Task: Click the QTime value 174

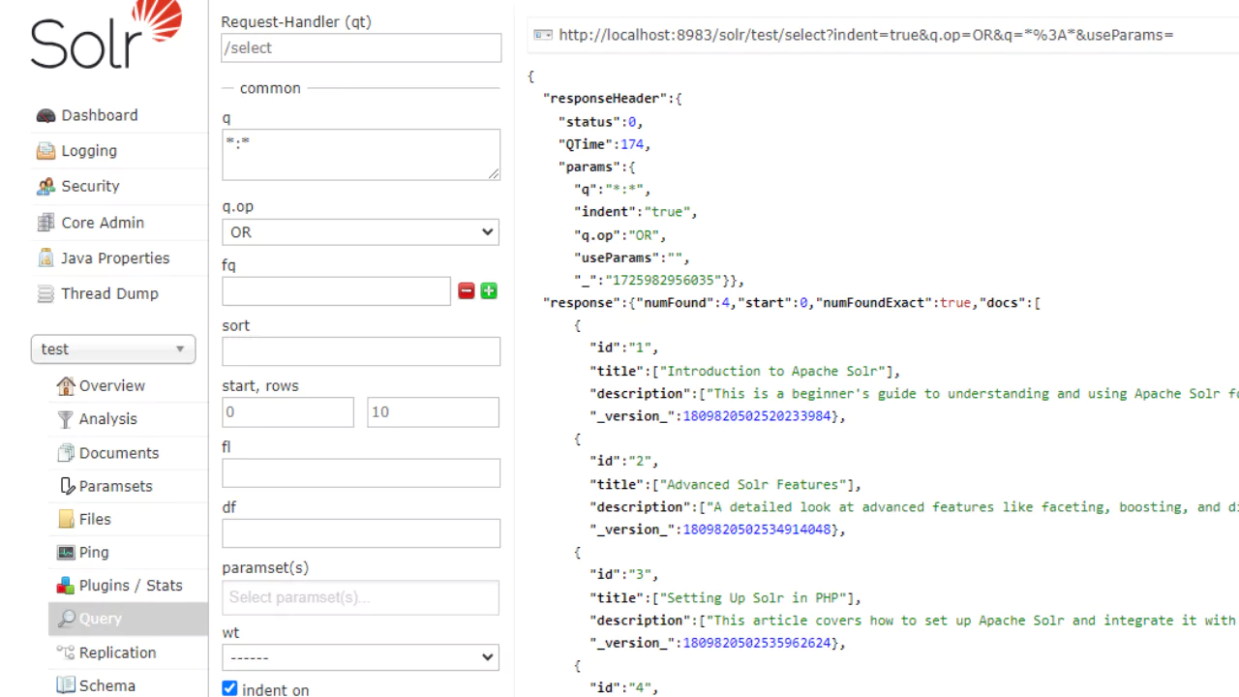Action: pos(632,144)
